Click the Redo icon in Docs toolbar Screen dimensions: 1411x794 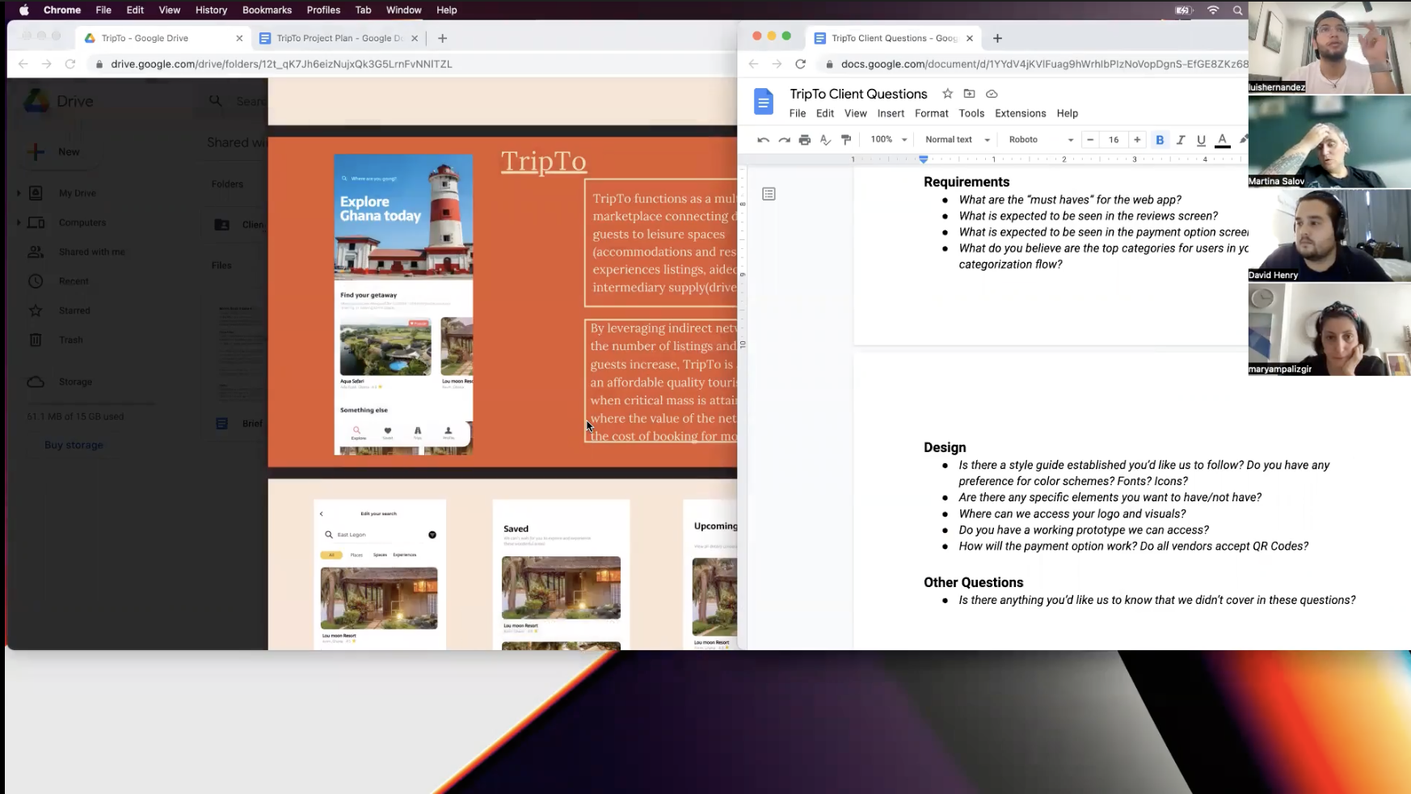click(x=784, y=140)
